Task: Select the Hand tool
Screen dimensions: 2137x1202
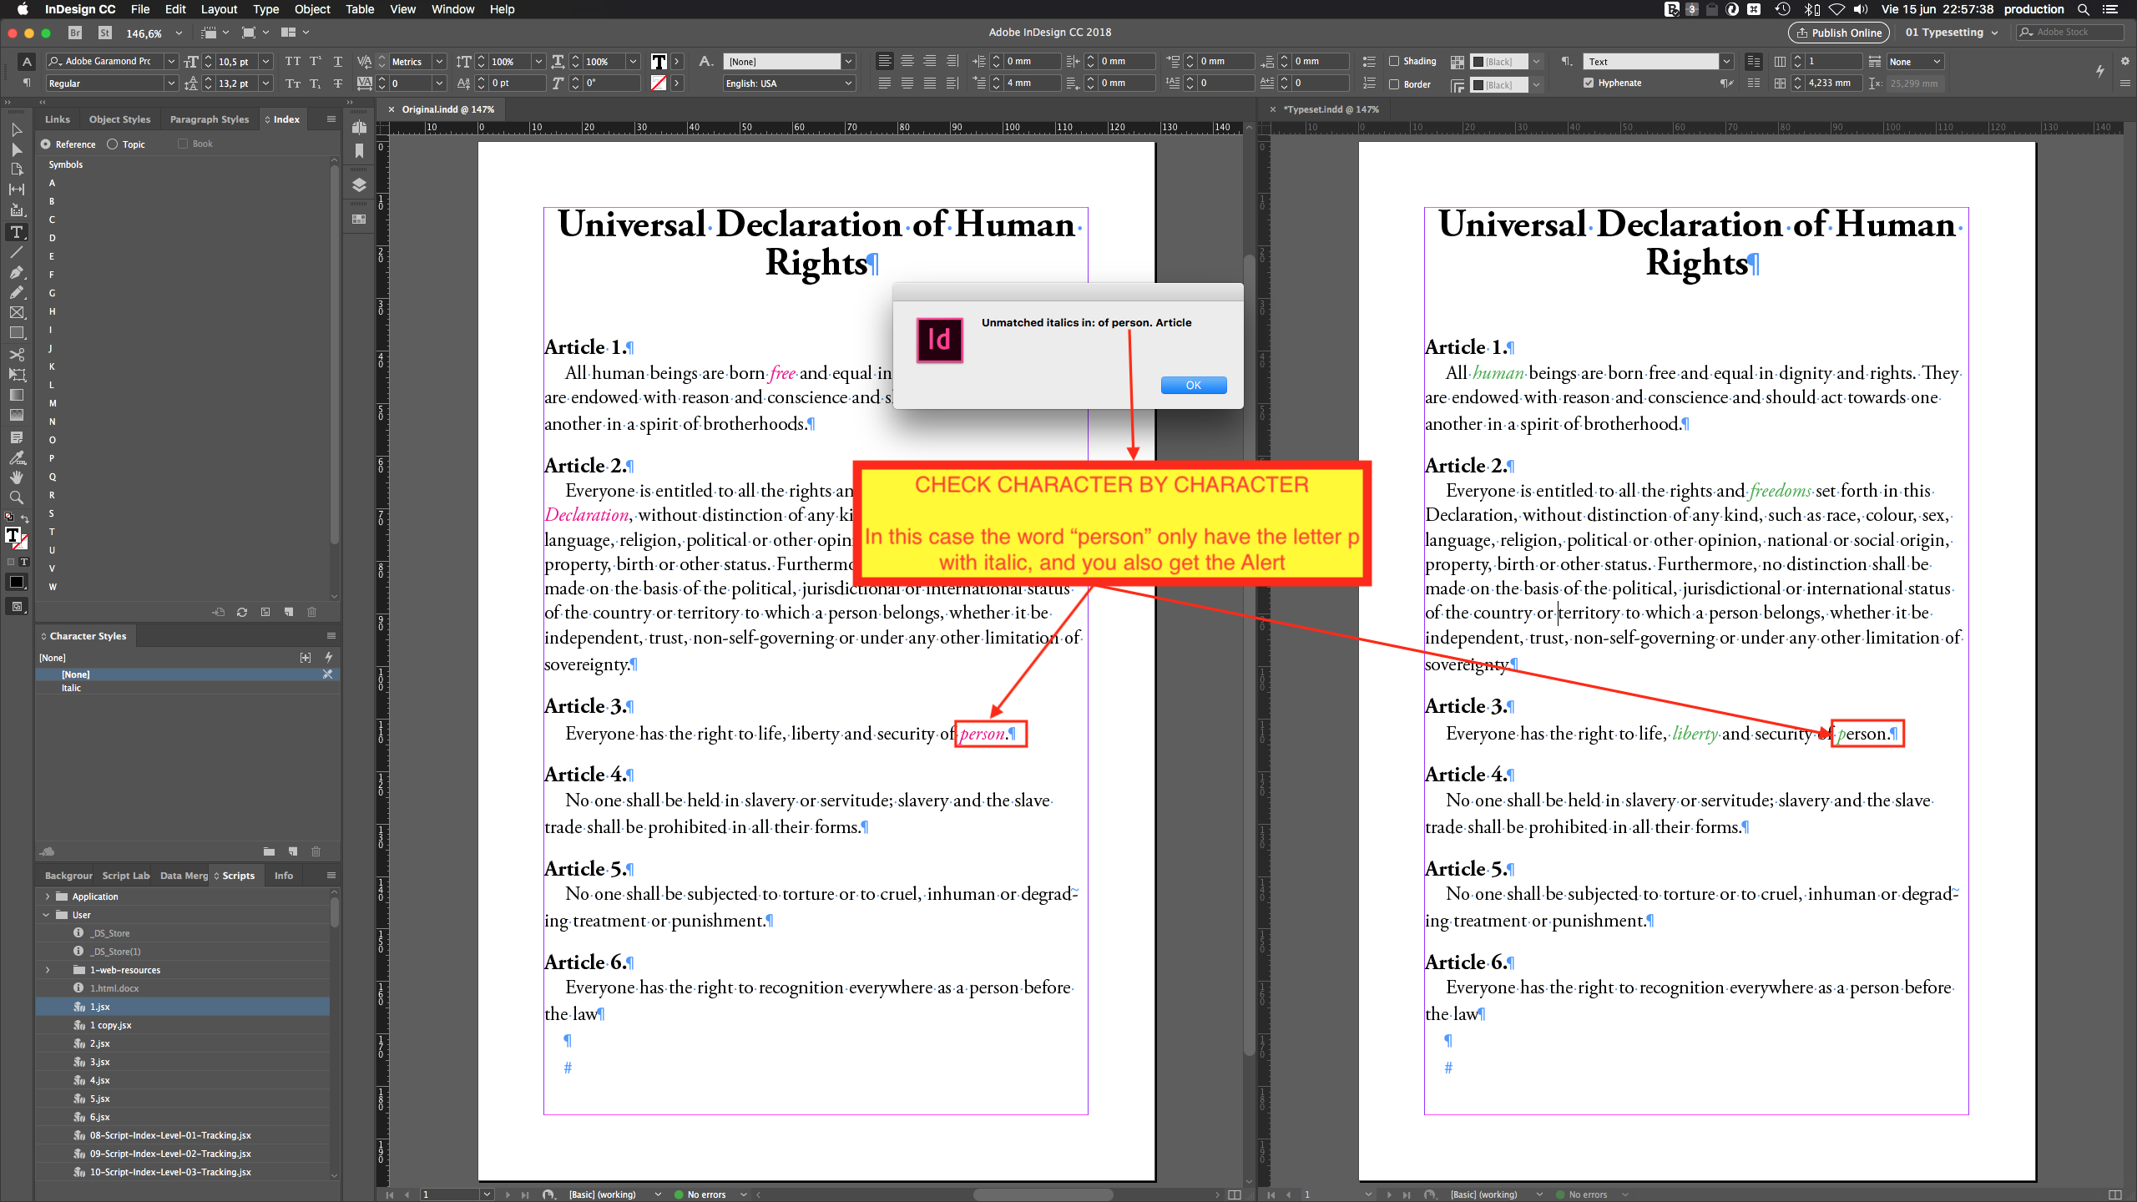Action: [16, 477]
